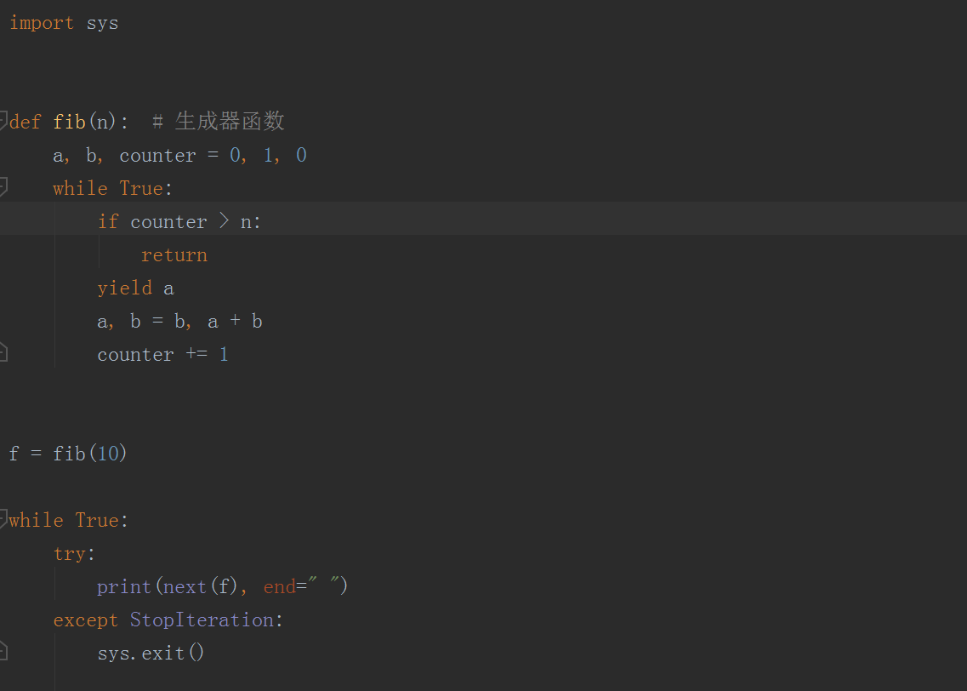Screen dimensions: 967x691
Task: Click the return keyword
Action: point(174,255)
